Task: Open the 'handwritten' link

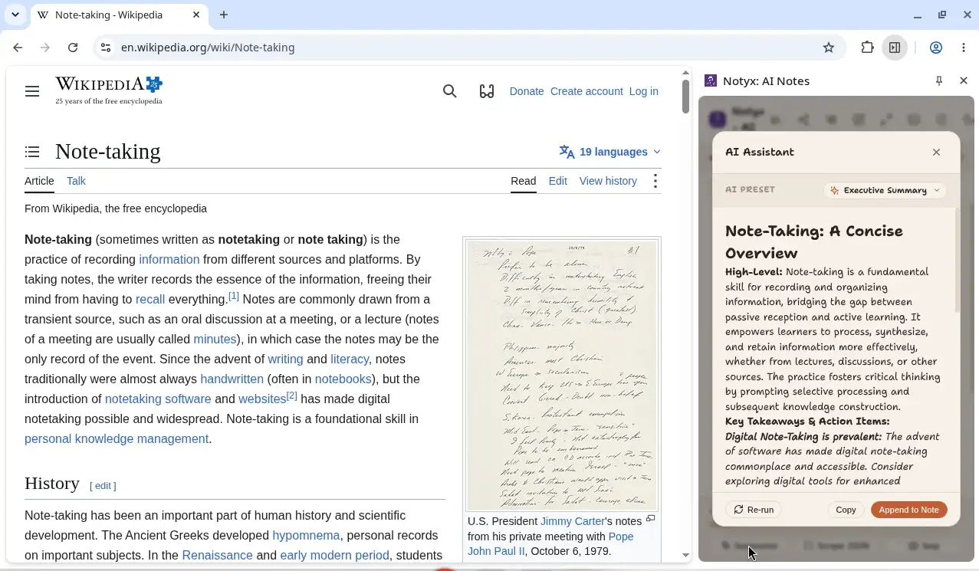Action: click(232, 379)
